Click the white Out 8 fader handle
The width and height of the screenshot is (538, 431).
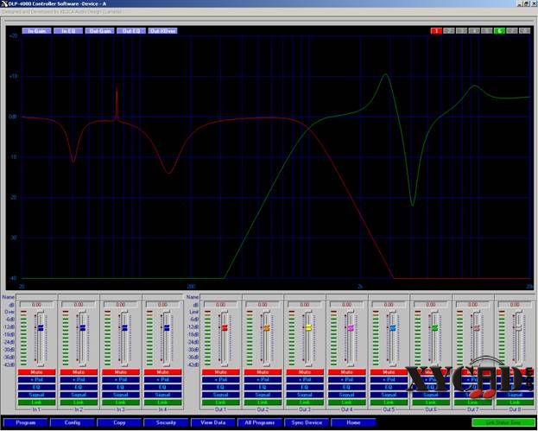tap(518, 327)
